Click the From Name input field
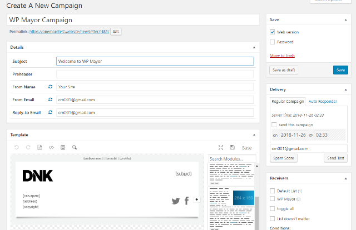356x230 pixels. pyautogui.click(x=155, y=87)
